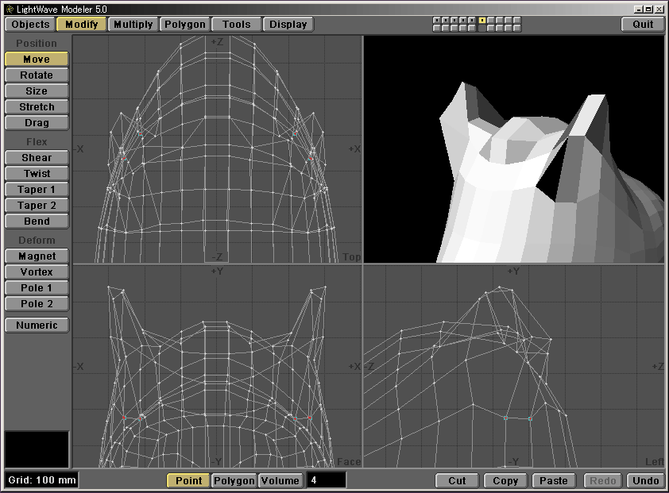This screenshot has height=493, width=669.
Task: Choose the Vortex tool
Action: 37,272
